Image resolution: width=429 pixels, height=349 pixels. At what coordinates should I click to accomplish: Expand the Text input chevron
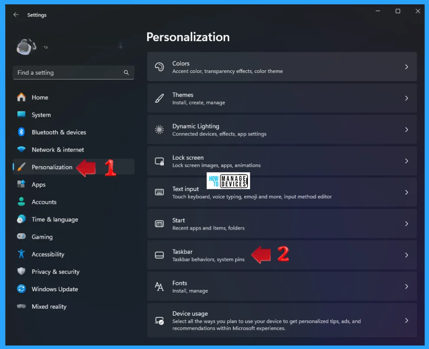(x=406, y=192)
